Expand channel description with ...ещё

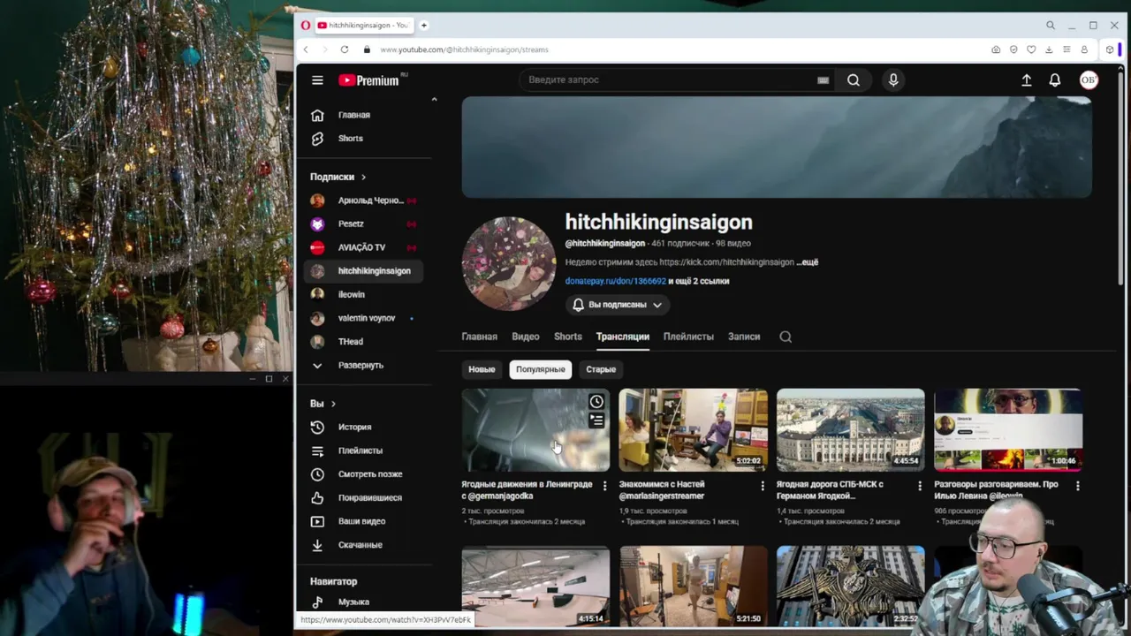point(808,262)
